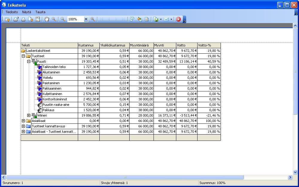
Task: Click the Sivuja yhteensä: 1 status text
Action: pos(114,183)
